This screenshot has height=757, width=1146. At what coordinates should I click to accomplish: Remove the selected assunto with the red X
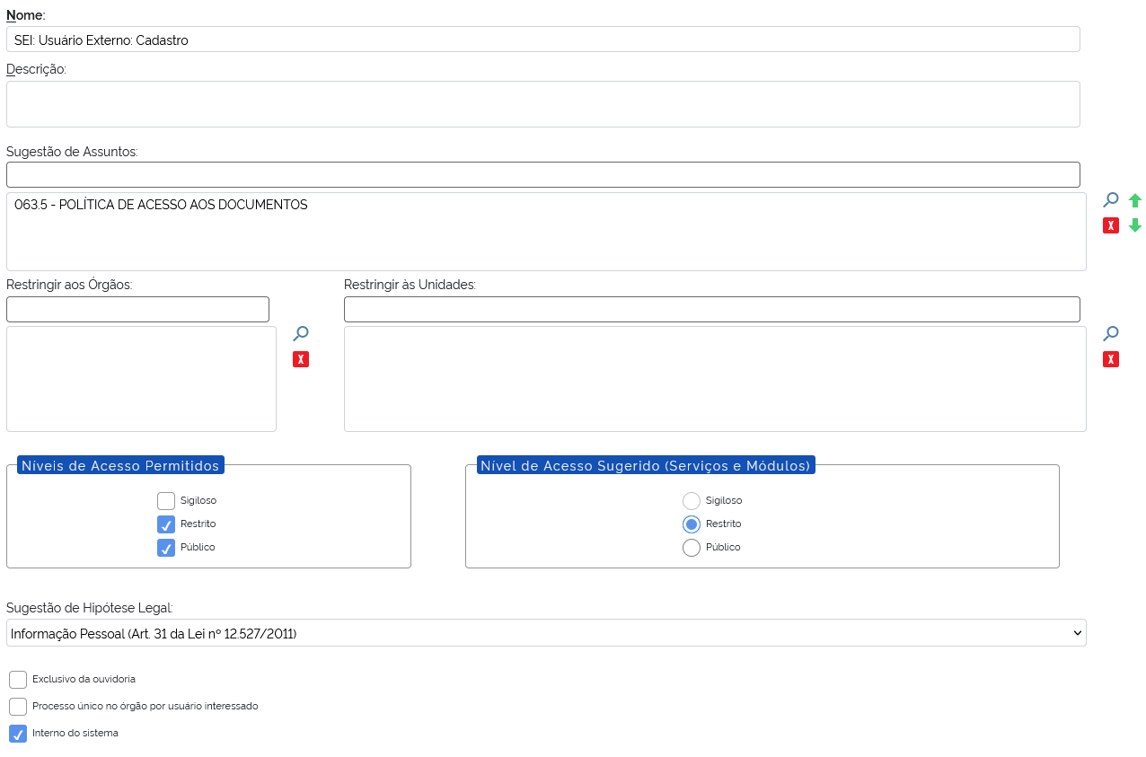click(1110, 225)
